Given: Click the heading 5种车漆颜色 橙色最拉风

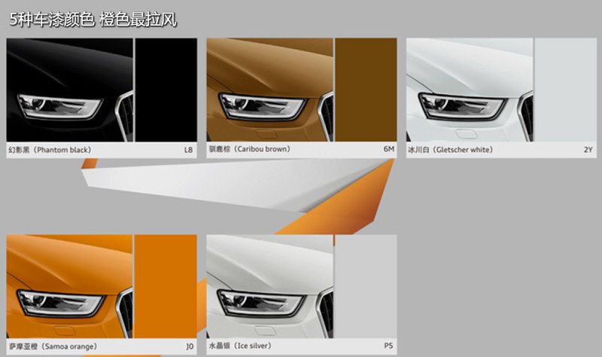Looking at the screenshot, I should tap(93, 20).
